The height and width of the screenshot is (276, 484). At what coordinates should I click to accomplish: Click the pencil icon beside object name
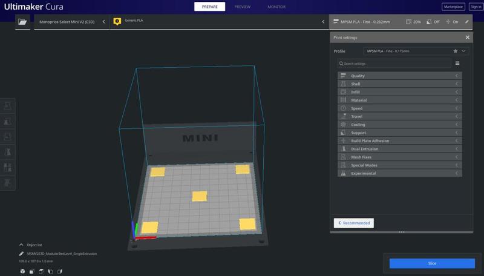pyautogui.click(x=21, y=254)
